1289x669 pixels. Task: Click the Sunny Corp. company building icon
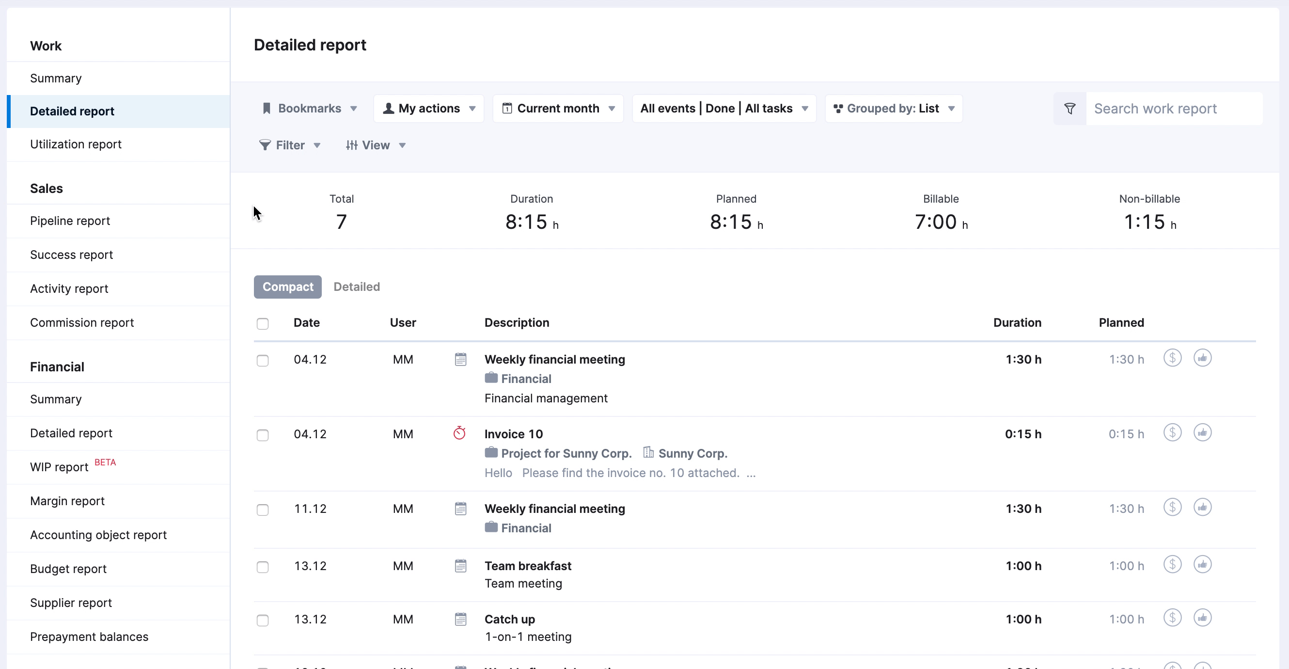[x=648, y=452]
